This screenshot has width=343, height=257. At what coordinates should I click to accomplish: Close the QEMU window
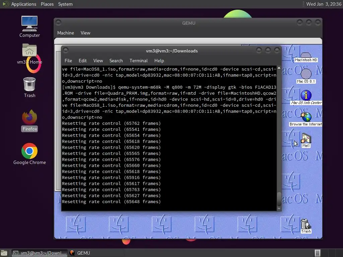pyautogui.click(x=318, y=22)
